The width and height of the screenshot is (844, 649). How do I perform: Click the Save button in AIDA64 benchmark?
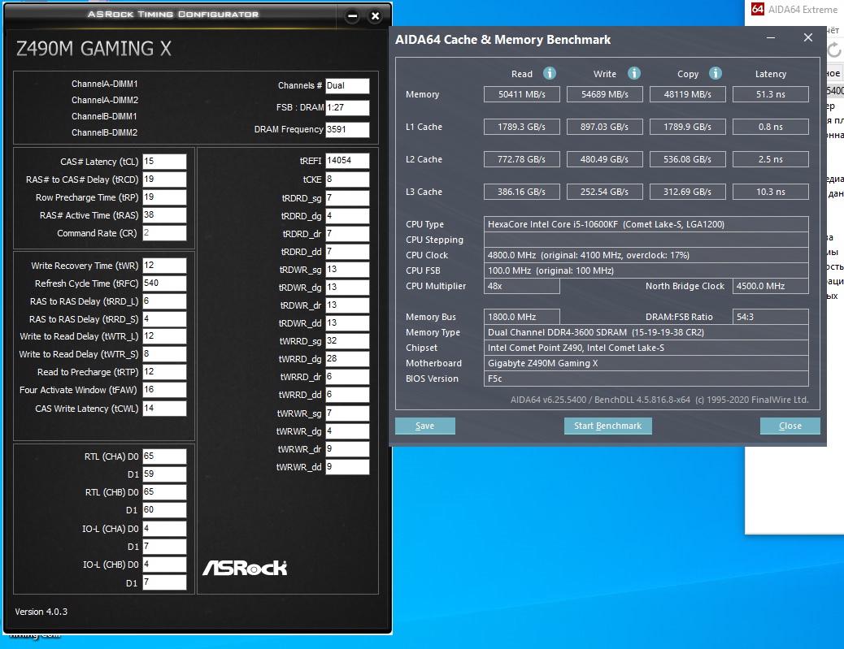pyautogui.click(x=424, y=426)
